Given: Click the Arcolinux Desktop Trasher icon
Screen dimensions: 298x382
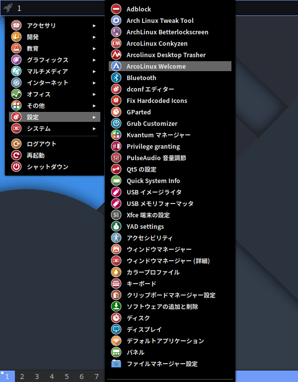Looking at the screenshot, I should pyautogui.click(x=116, y=55).
